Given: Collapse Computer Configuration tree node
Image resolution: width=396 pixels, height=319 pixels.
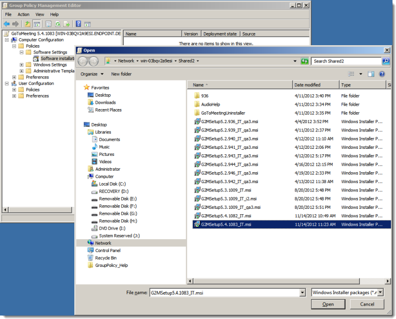Looking at the screenshot, I should pyautogui.click(x=7, y=40).
